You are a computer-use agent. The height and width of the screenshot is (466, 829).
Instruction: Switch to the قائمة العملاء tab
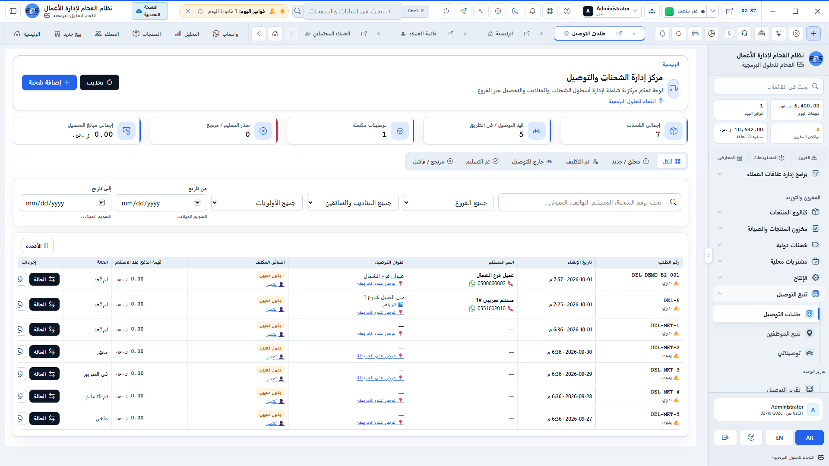418,34
